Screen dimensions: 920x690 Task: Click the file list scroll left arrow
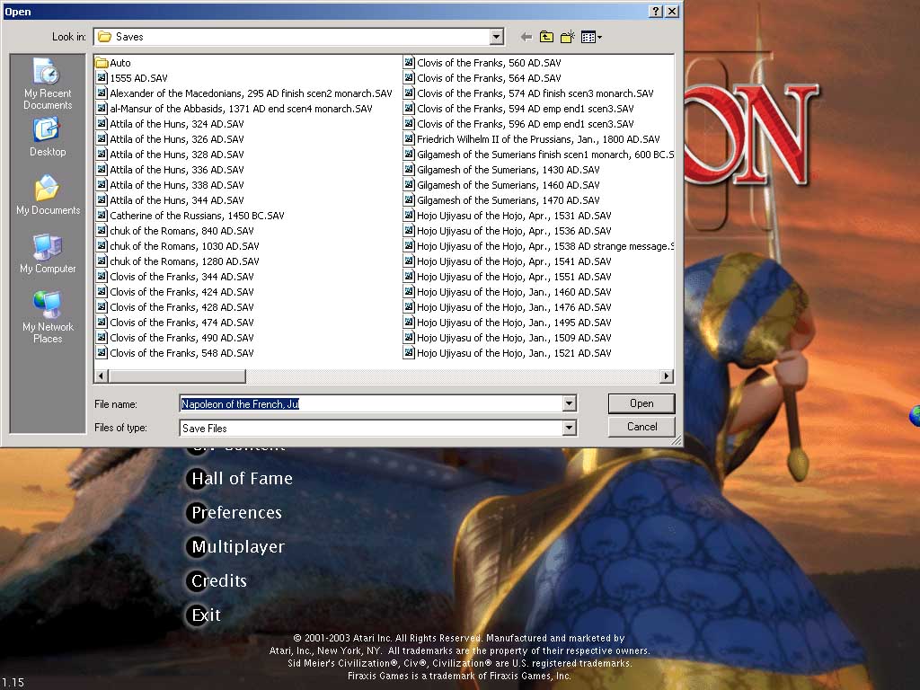coord(101,376)
